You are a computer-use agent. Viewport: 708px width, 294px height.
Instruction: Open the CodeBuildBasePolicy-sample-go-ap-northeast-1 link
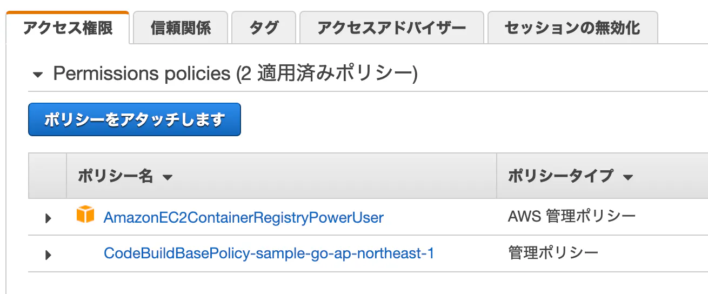[269, 253]
